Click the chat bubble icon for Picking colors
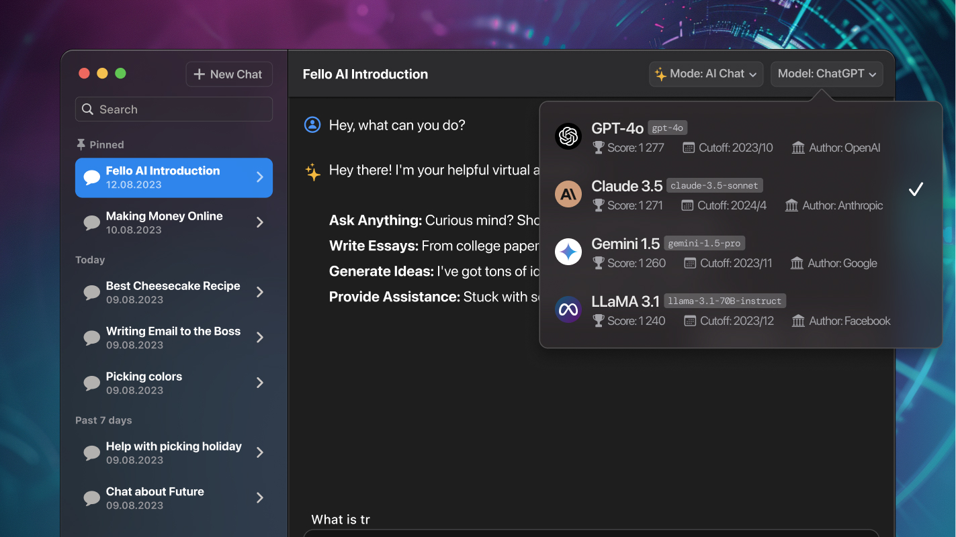 pos(92,383)
